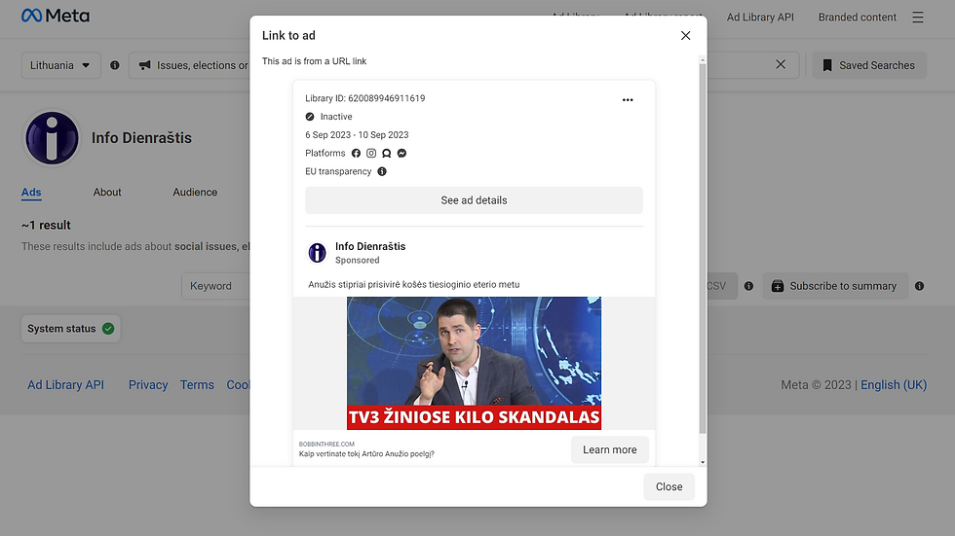Clear the search with the X icon
This screenshot has width=955, height=536.
pos(781,64)
